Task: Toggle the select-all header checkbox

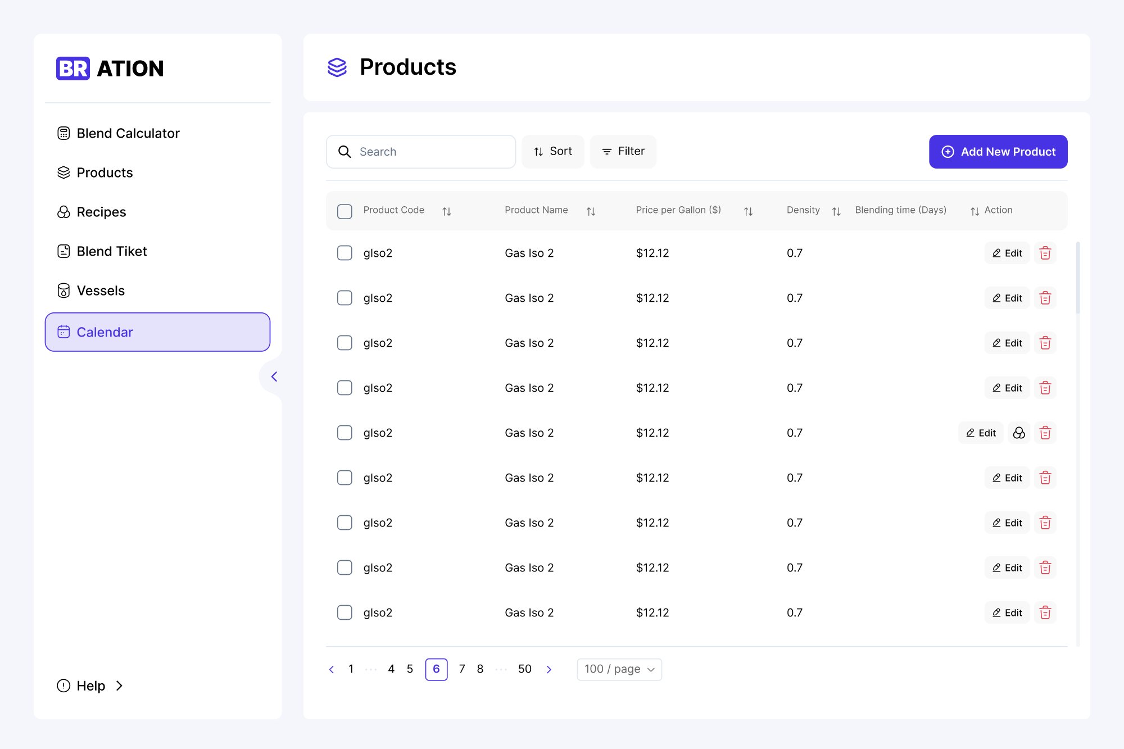Action: [x=345, y=211]
